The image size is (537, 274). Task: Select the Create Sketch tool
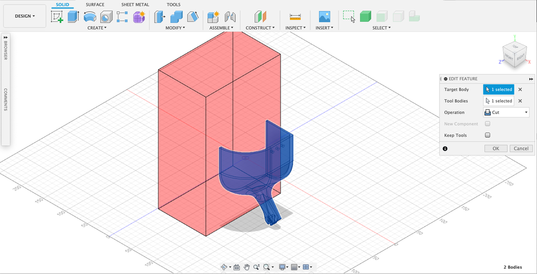pyautogui.click(x=57, y=17)
